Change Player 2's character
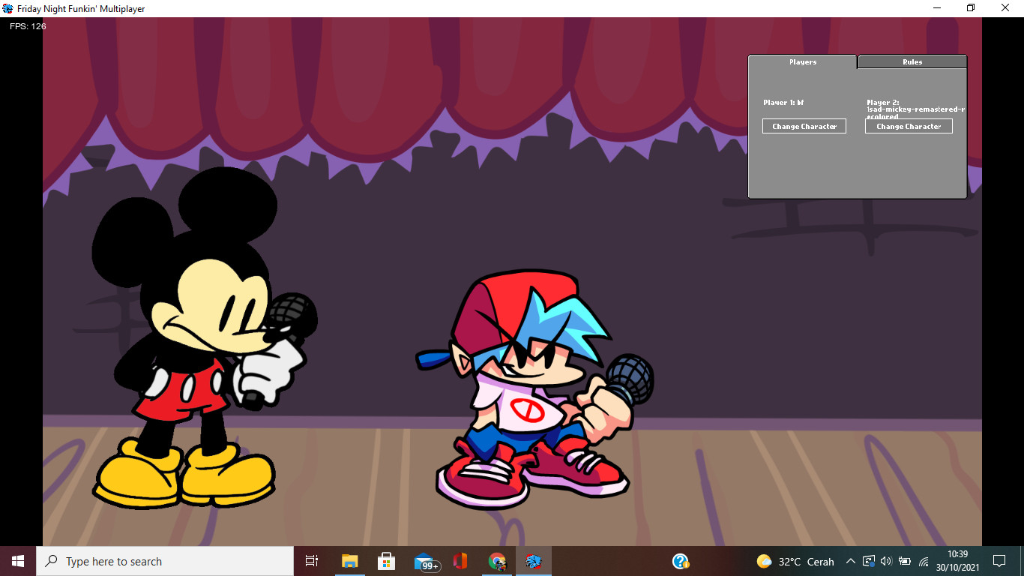The height and width of the screenshot is (576, 1024). tap(909, 126)
